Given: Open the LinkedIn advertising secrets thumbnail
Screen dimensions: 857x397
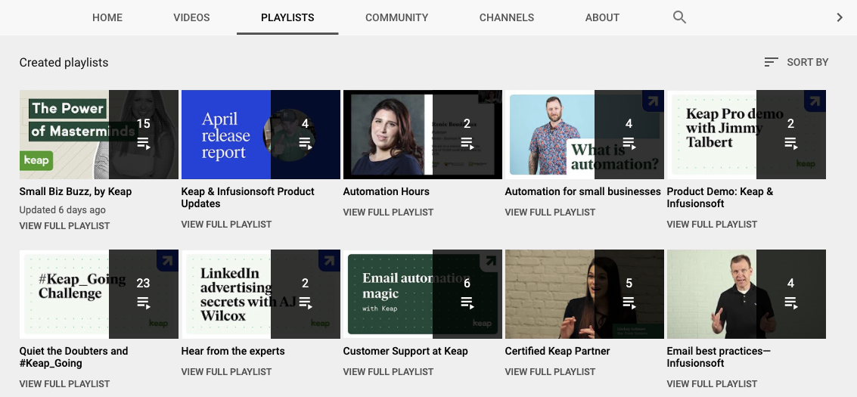Looking at the screenshot, I should point(226,293).
